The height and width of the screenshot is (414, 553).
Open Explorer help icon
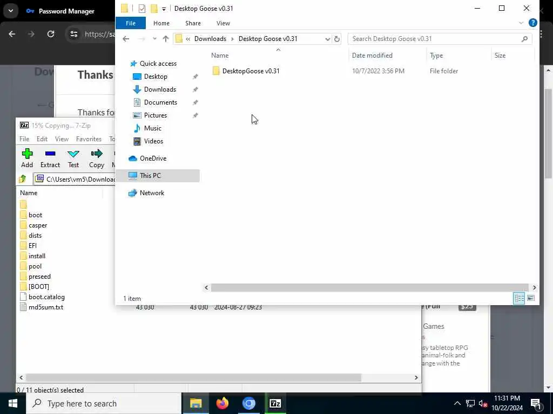pos(532,23)
